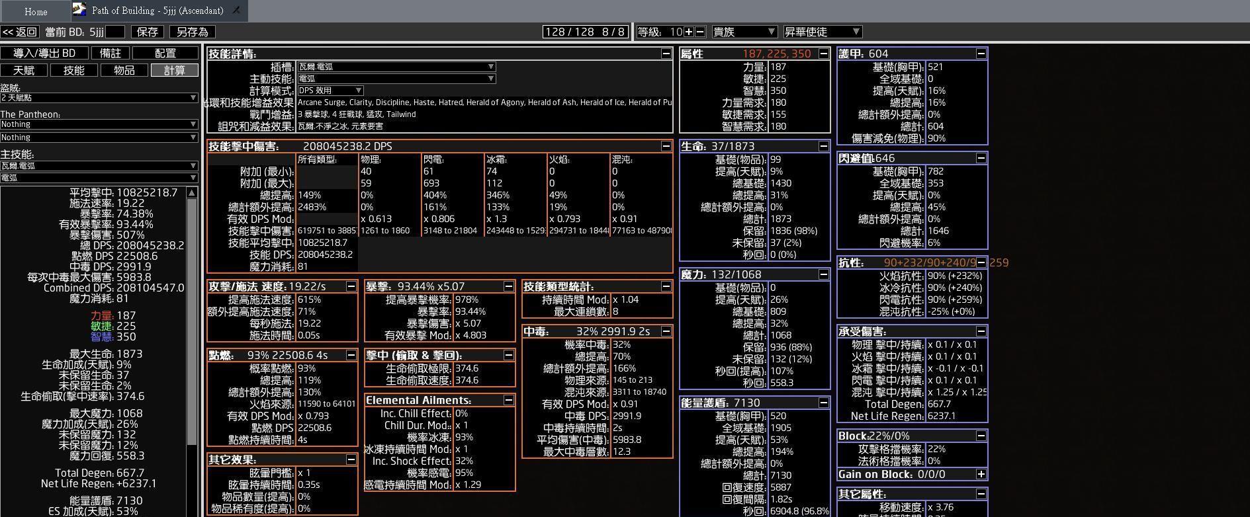This screenshot has height=517, width=1250.
Task: Collapse the 生命 section
Action: tap(823, 146)
